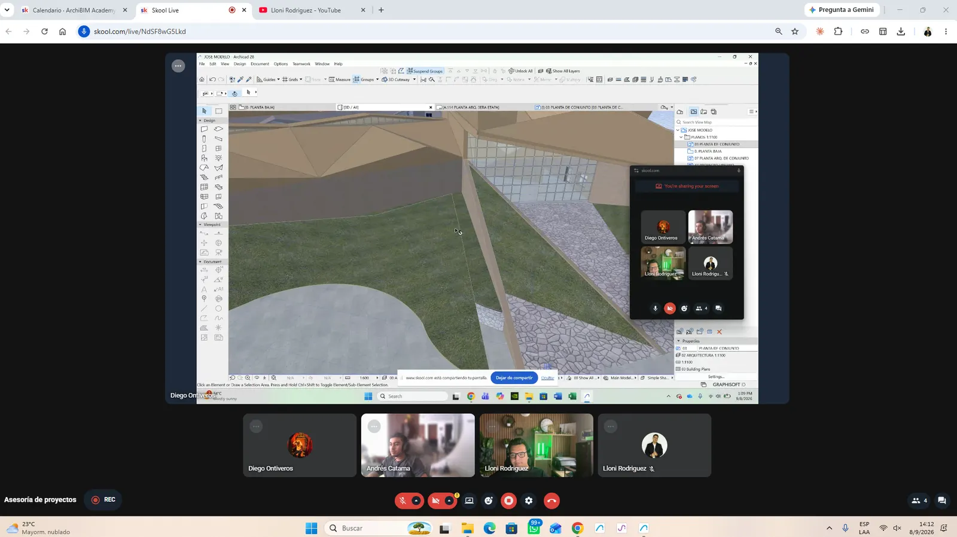Toggle camera in shared Skool popup
Image resolution: width=957 pixels, height=537 pixels.
click(670, 309)
